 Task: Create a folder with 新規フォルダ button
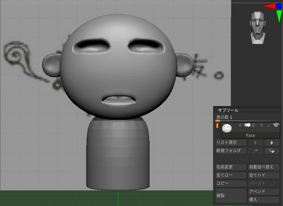[x=230, y=150]
